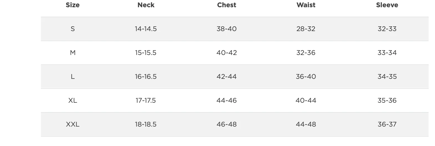Image resolution: width=435 pixels, height=146 pixels.
Task: Click sleeve measurement 33-34
Action: 387,53
